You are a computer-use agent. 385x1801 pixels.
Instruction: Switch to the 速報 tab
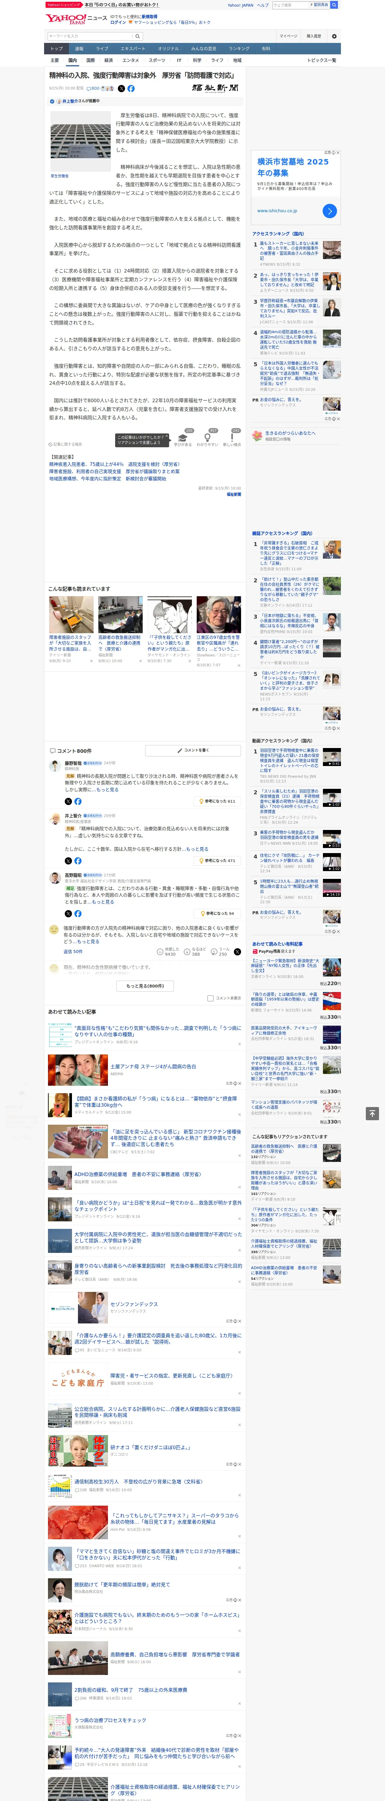(79, 49)
